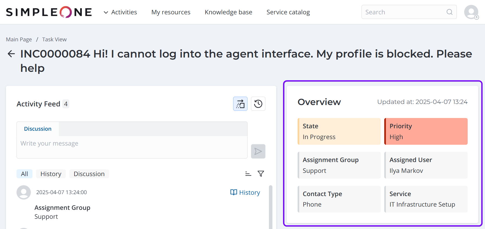Click the Write your message field
This screenshot has height=229, width=485.
click(x=132, y=147)
